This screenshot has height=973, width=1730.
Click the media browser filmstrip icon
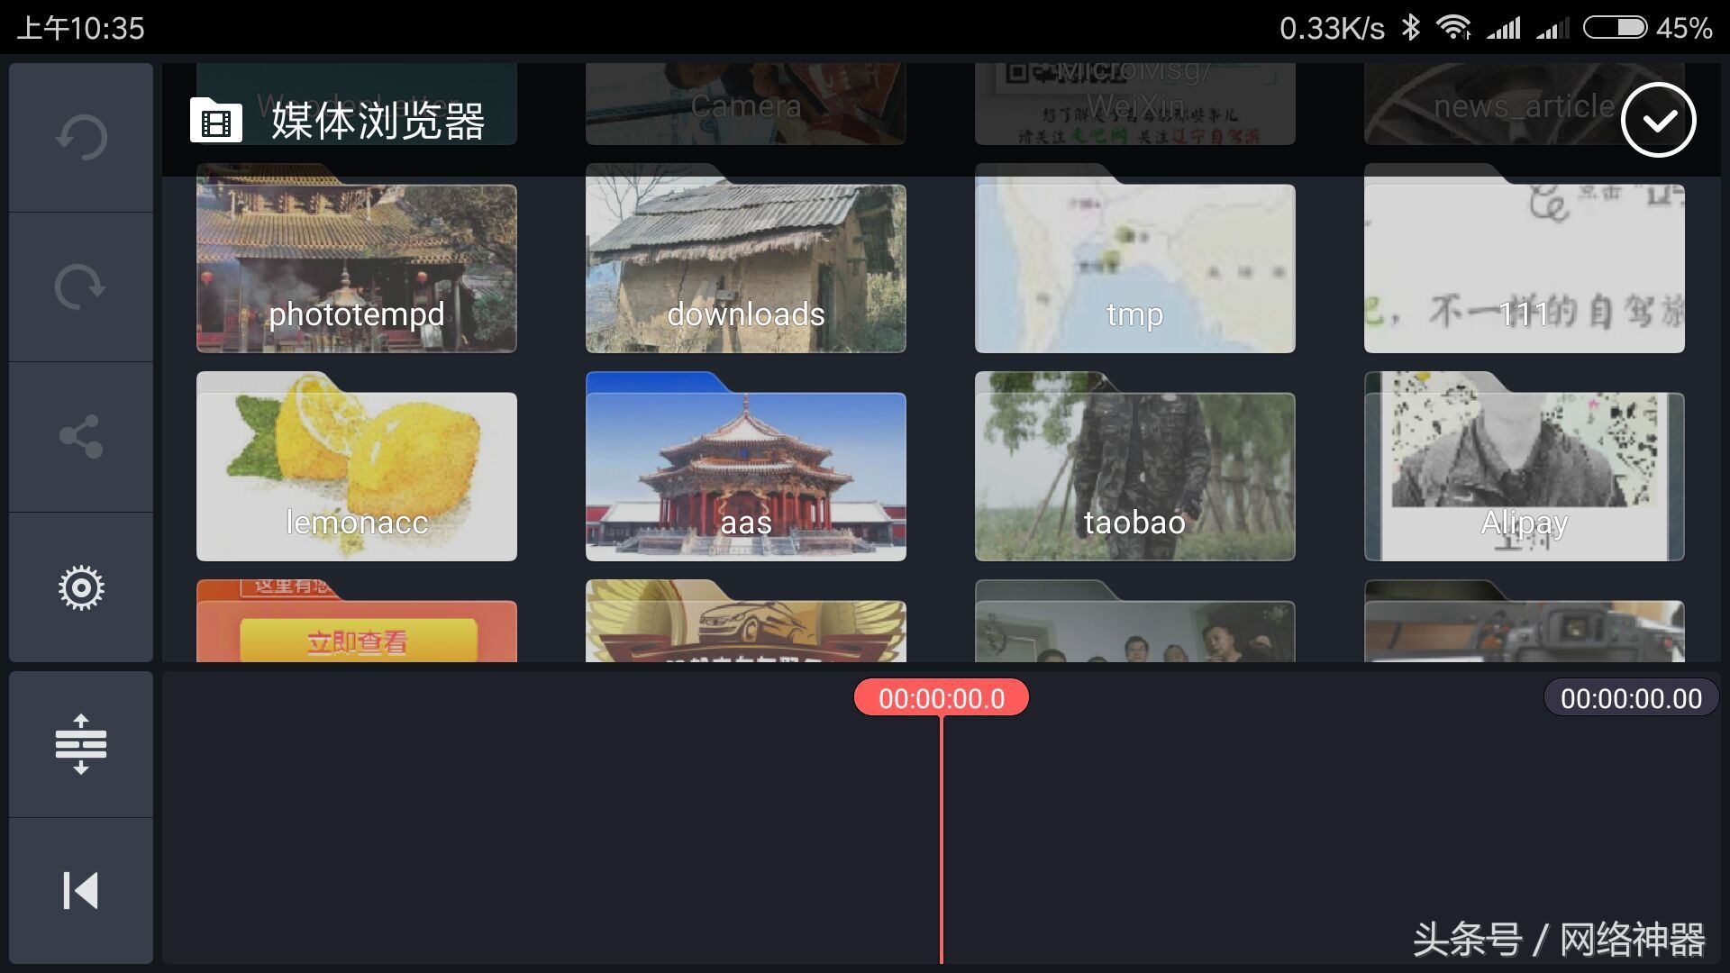pos(214,120)
